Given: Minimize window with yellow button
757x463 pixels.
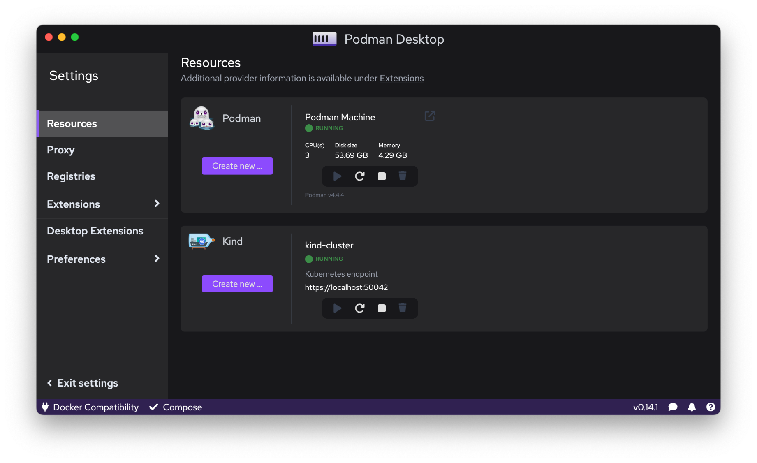Looking at the screenshot, I should [x=62, y=37].
